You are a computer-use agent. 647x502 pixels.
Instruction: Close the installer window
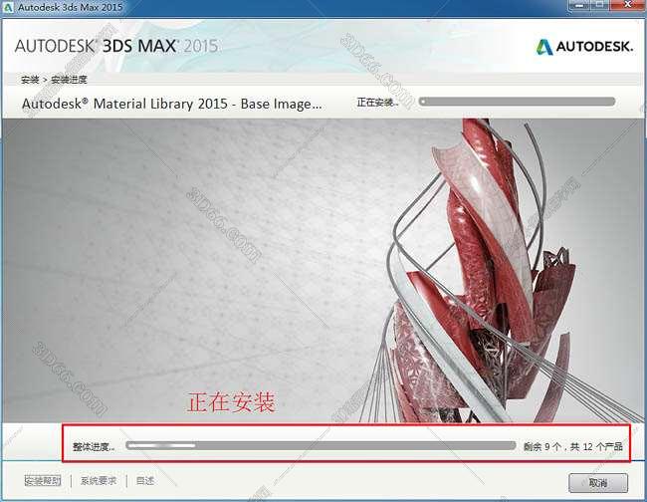628,5
